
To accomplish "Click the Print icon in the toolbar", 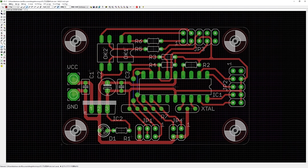I will pyautogui.click(x=97, y=7).
